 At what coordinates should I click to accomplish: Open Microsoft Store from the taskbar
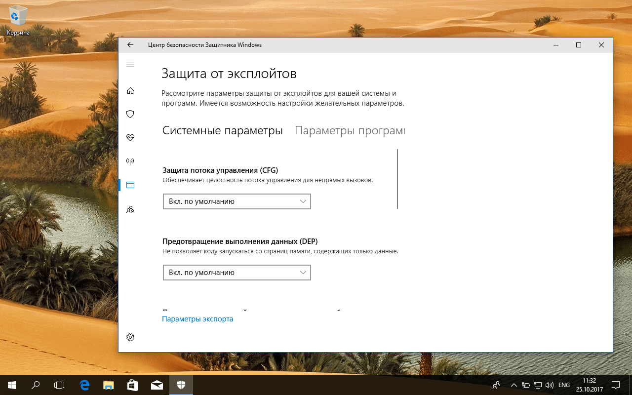click(133, 385)
